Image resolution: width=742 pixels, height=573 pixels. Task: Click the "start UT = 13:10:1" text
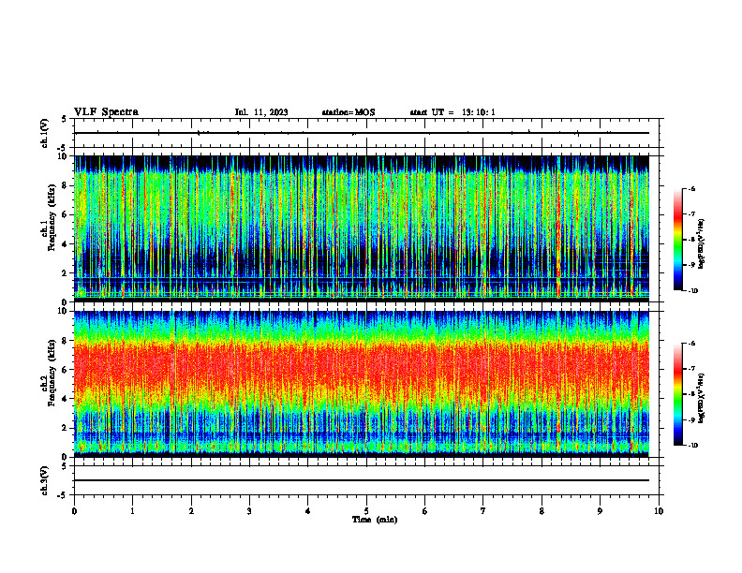(x=453, y=112)
